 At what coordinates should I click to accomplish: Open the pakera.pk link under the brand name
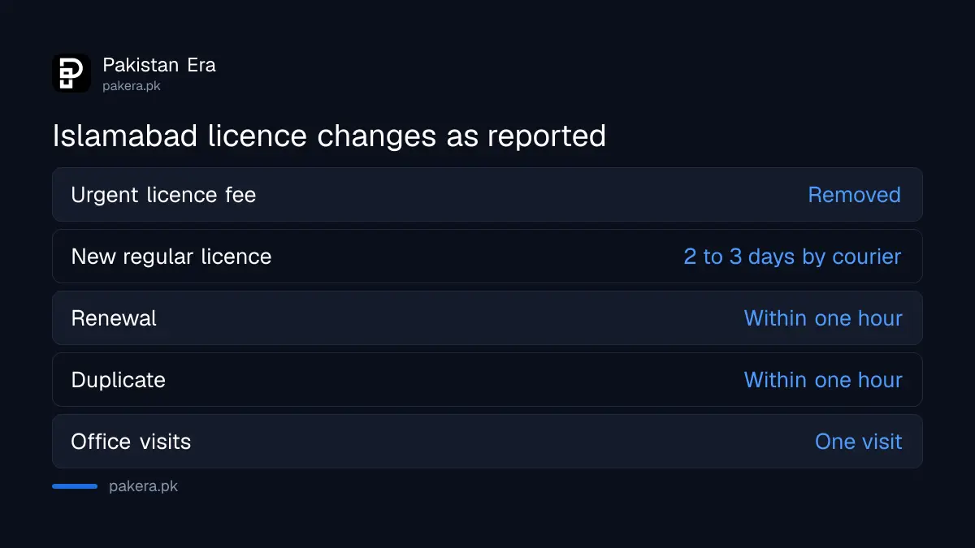click(x=132, y=85)
